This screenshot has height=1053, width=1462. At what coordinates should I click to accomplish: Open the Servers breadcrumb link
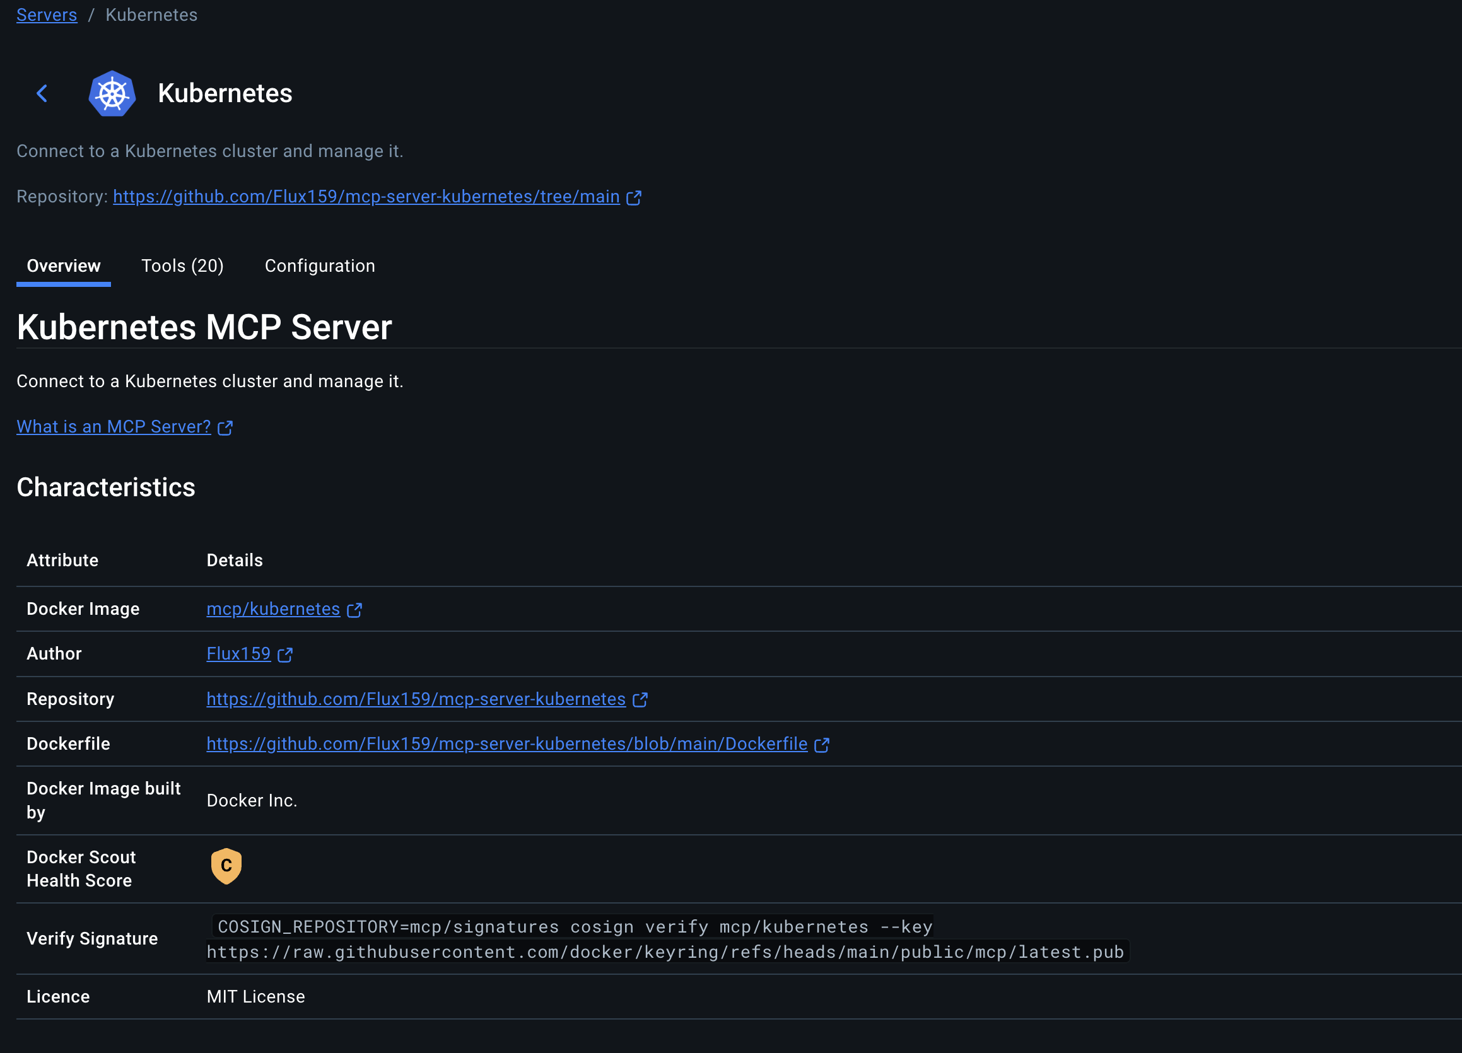(x=47, y=14)
